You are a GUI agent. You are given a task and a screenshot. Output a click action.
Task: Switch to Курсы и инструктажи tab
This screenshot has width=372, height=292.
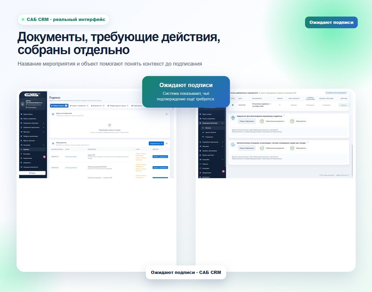[79, 106]
